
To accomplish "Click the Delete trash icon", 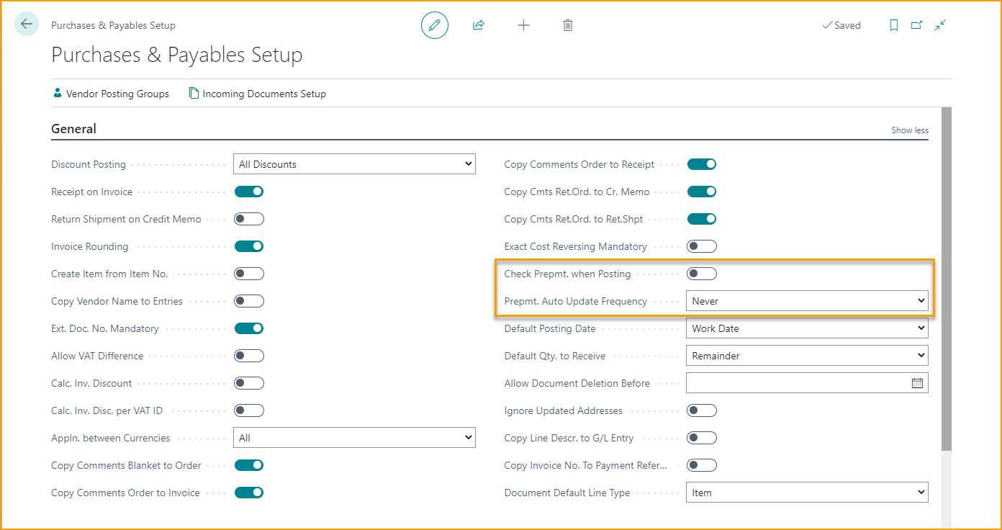I will [567, 24].
